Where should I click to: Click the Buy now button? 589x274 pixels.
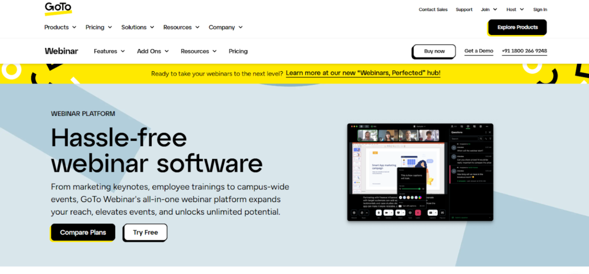(434, 51)
